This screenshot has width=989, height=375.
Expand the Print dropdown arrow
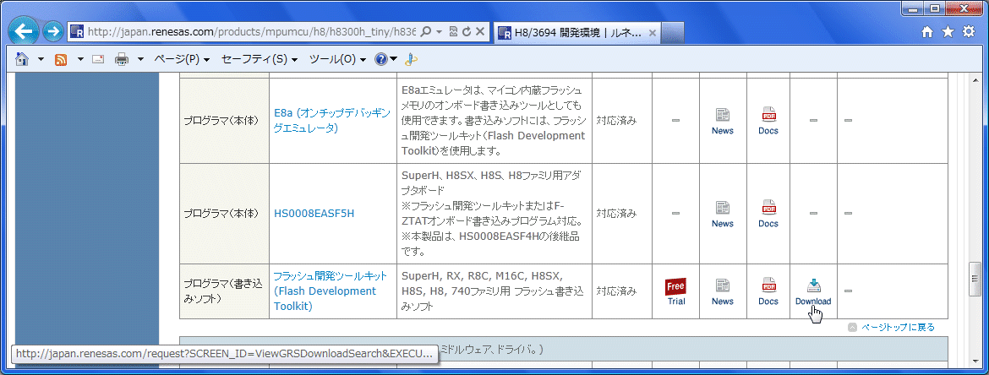[x=140, y=59]
